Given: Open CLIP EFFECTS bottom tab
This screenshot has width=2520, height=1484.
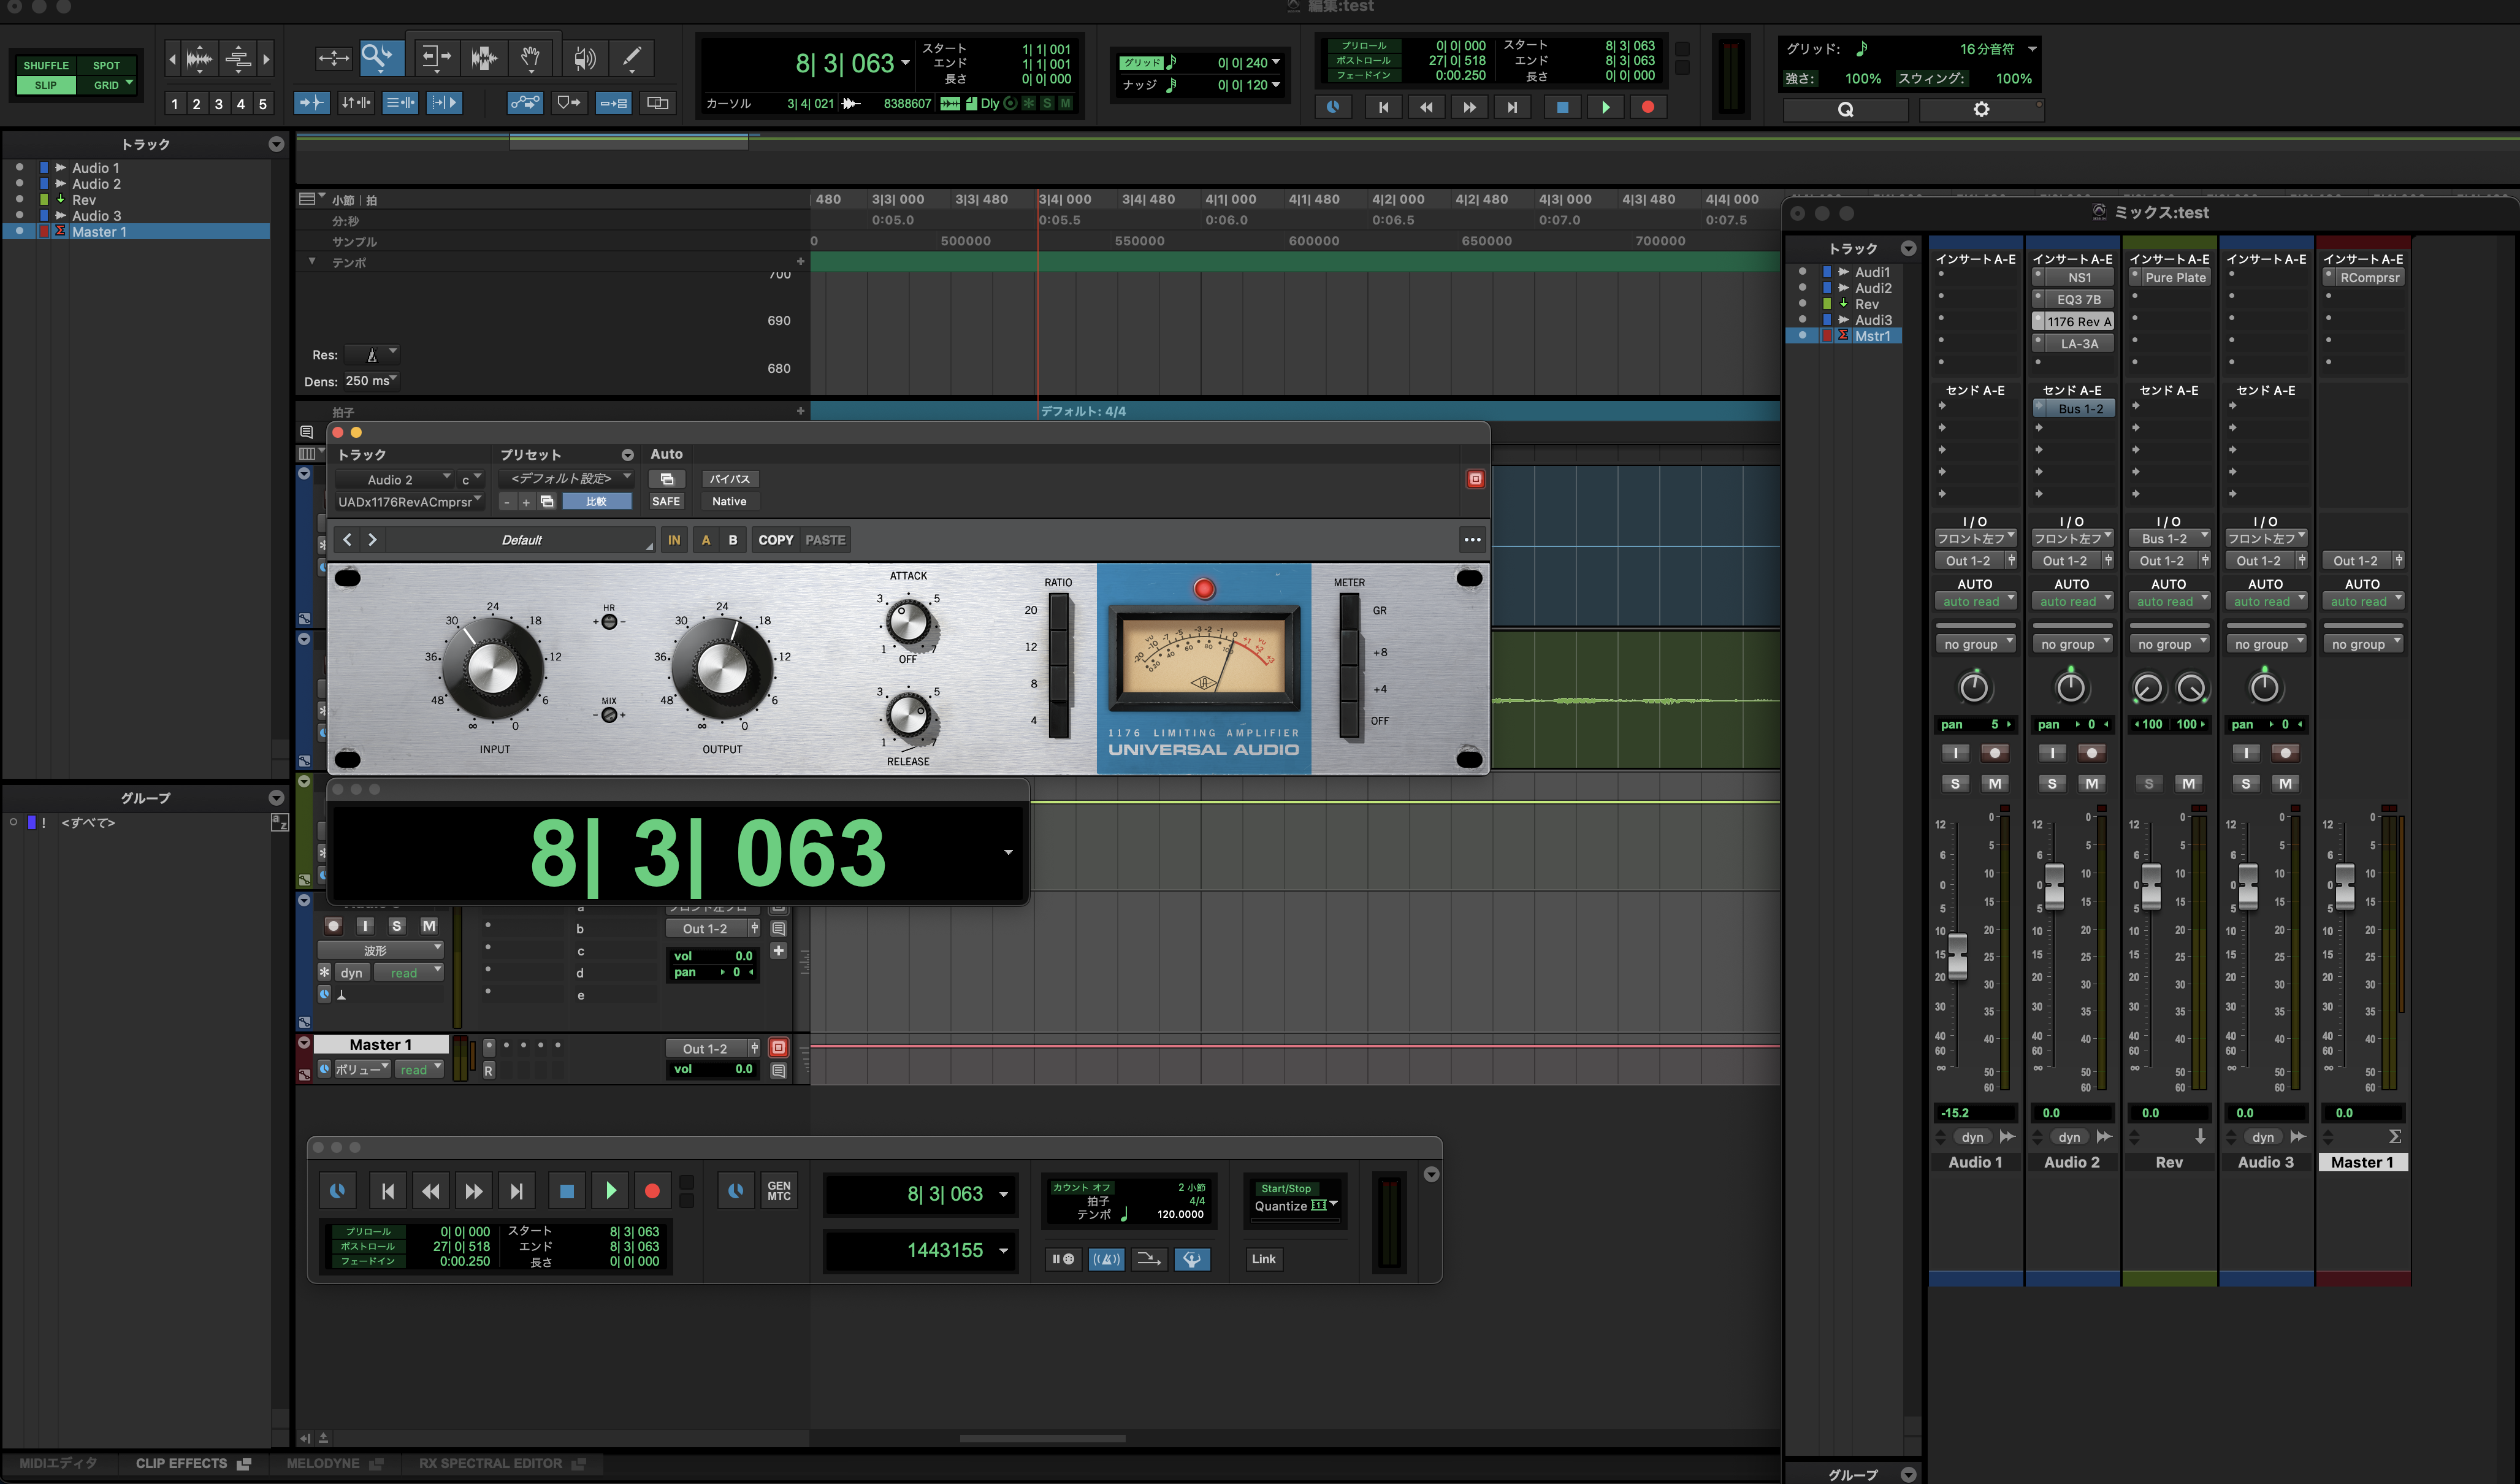Looking at the screenshot, I should (x=192, y=1463).
